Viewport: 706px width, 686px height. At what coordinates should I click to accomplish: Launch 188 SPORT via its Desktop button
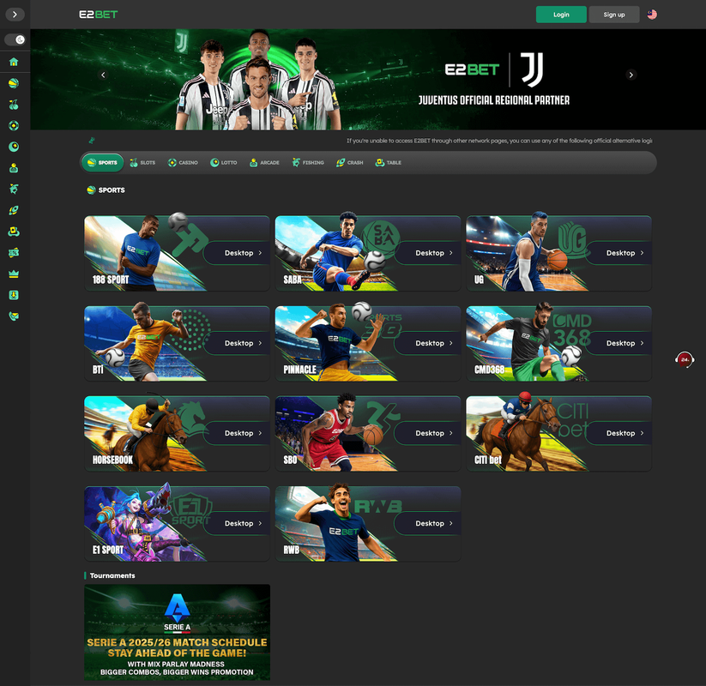[x=237, y=253]
